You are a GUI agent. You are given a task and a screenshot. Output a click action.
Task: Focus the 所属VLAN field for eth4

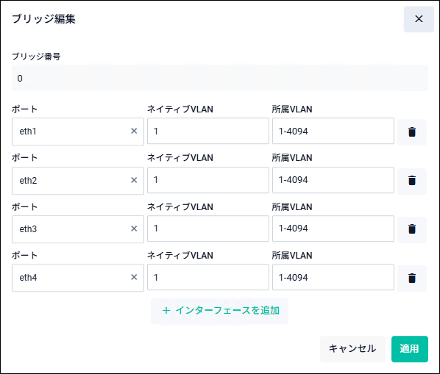pyautogui.click(x=333, y=277)
